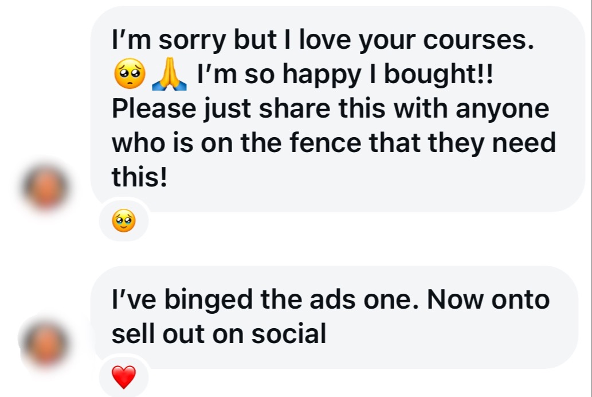Click the line "Please just share this with anyone"
Screen dimensions: 592x397
pos(330,109)
